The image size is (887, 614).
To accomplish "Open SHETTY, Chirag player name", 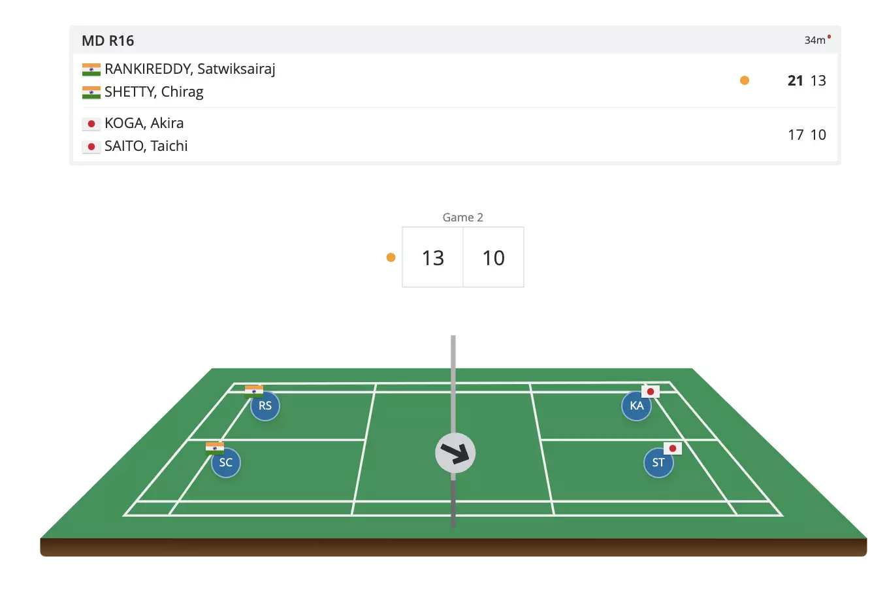I will tap(154, 91).
